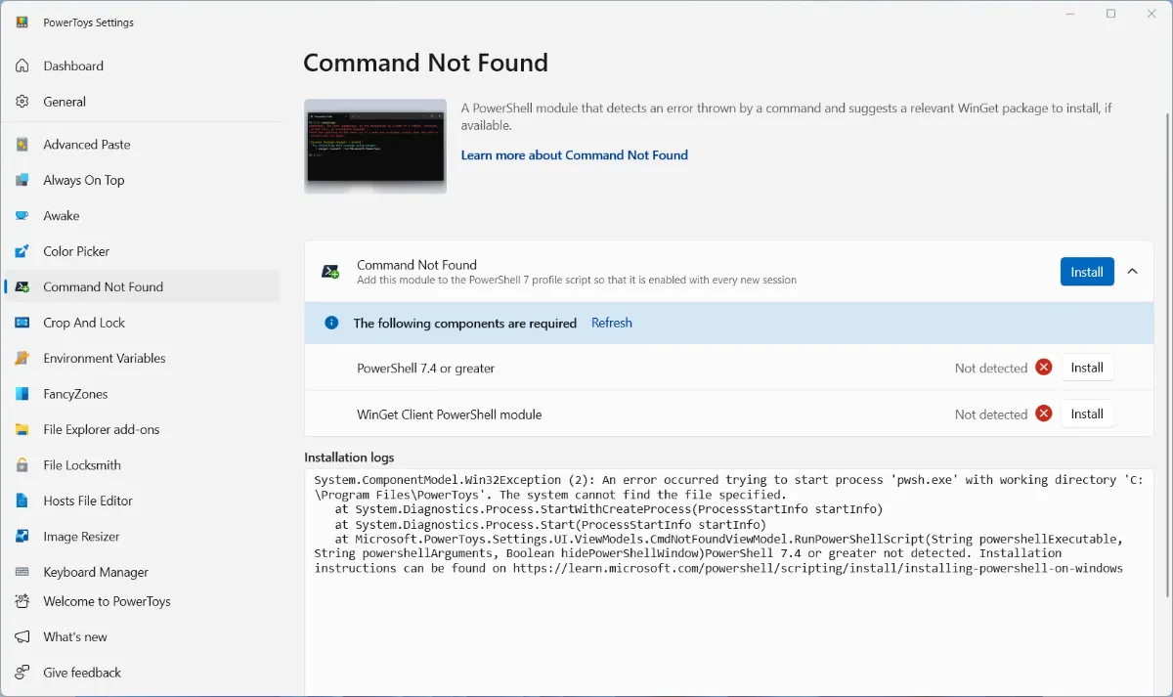1173x697 pixels.
Task: Install the WinGet Client PowerShell module
Action: (x=1086, y=414)
